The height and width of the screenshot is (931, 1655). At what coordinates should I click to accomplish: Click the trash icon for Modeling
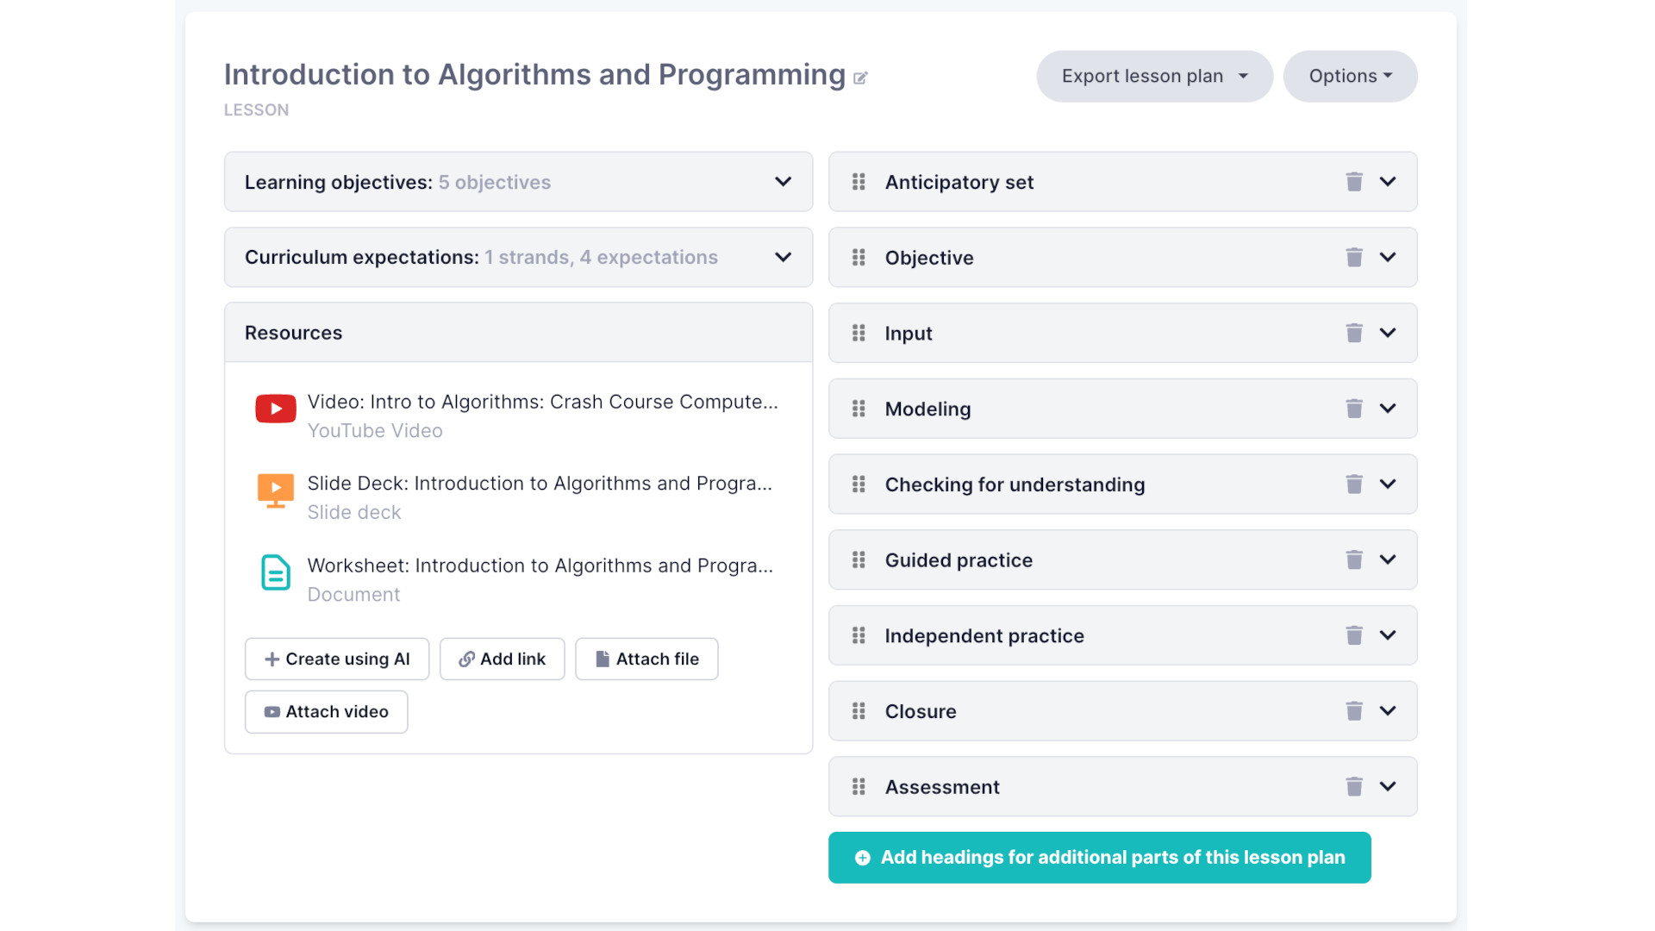pos(1354,409)
